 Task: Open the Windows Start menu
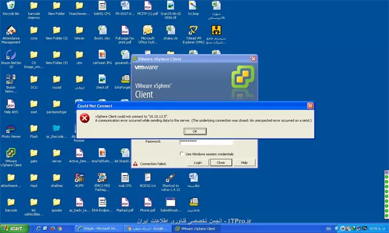click(14, 228)
